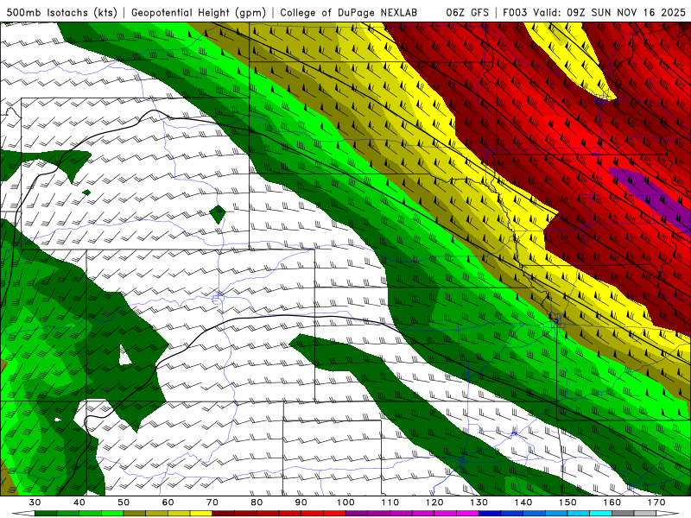
Task: Click the "College of DuPage NEXLAB" label
Action: pyautogui.click(x=348, y=13)
